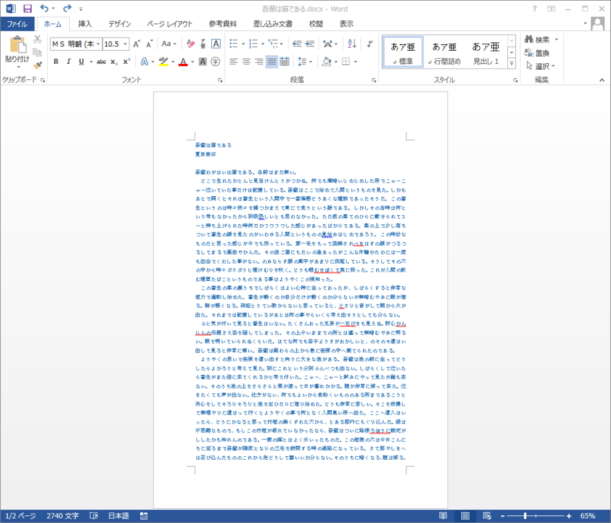Collapse the ribbon with the arrow

(x=602, y=80)
